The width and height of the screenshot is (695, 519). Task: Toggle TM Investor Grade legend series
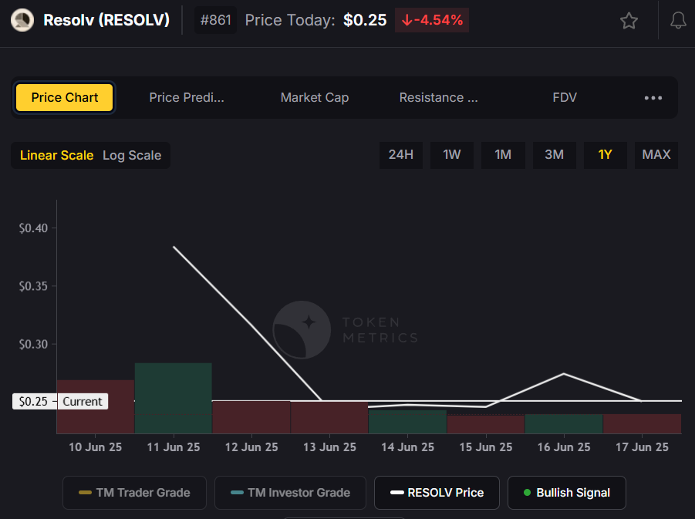pos(290,493)
